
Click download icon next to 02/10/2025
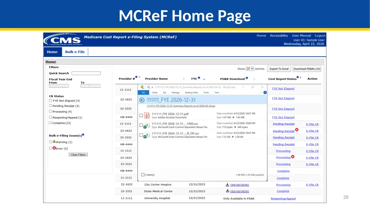[228, 191]
